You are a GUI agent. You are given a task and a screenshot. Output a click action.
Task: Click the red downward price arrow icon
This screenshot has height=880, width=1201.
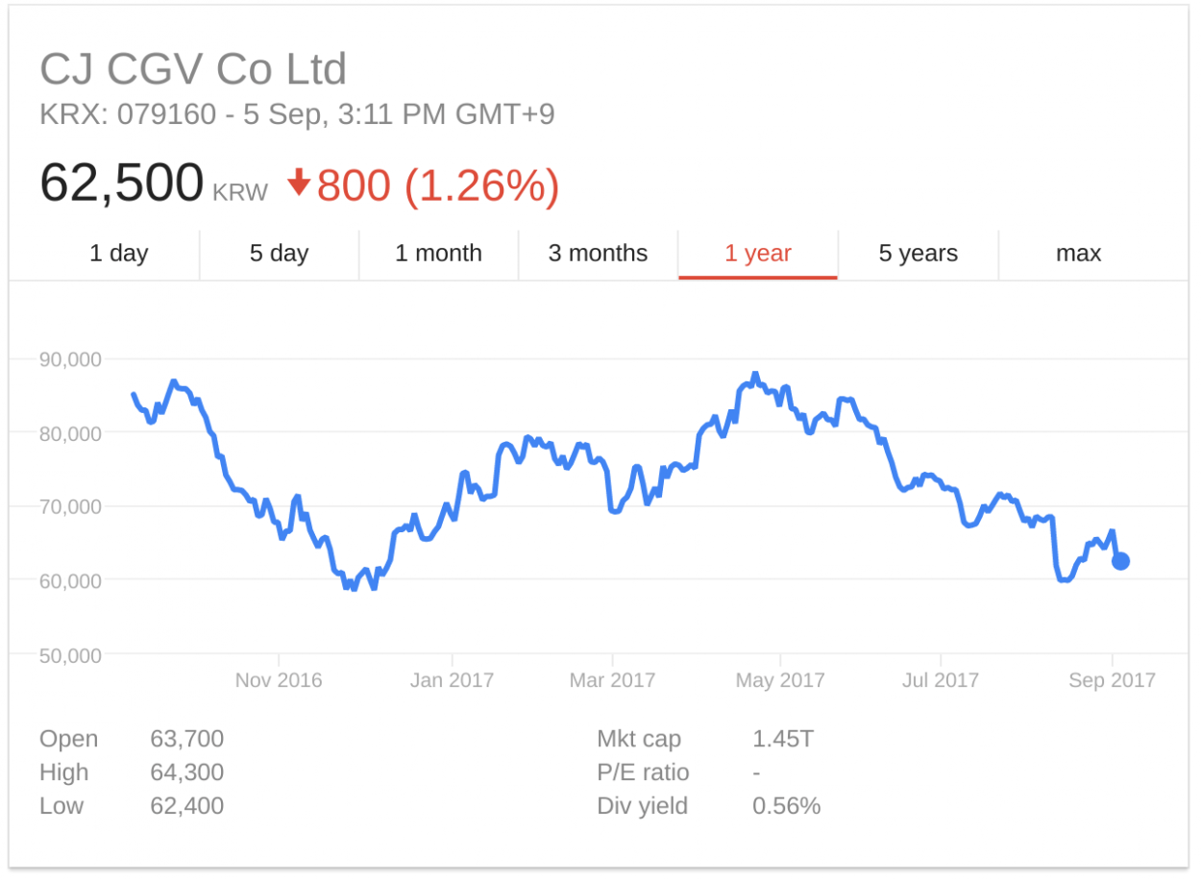point(299,182)
